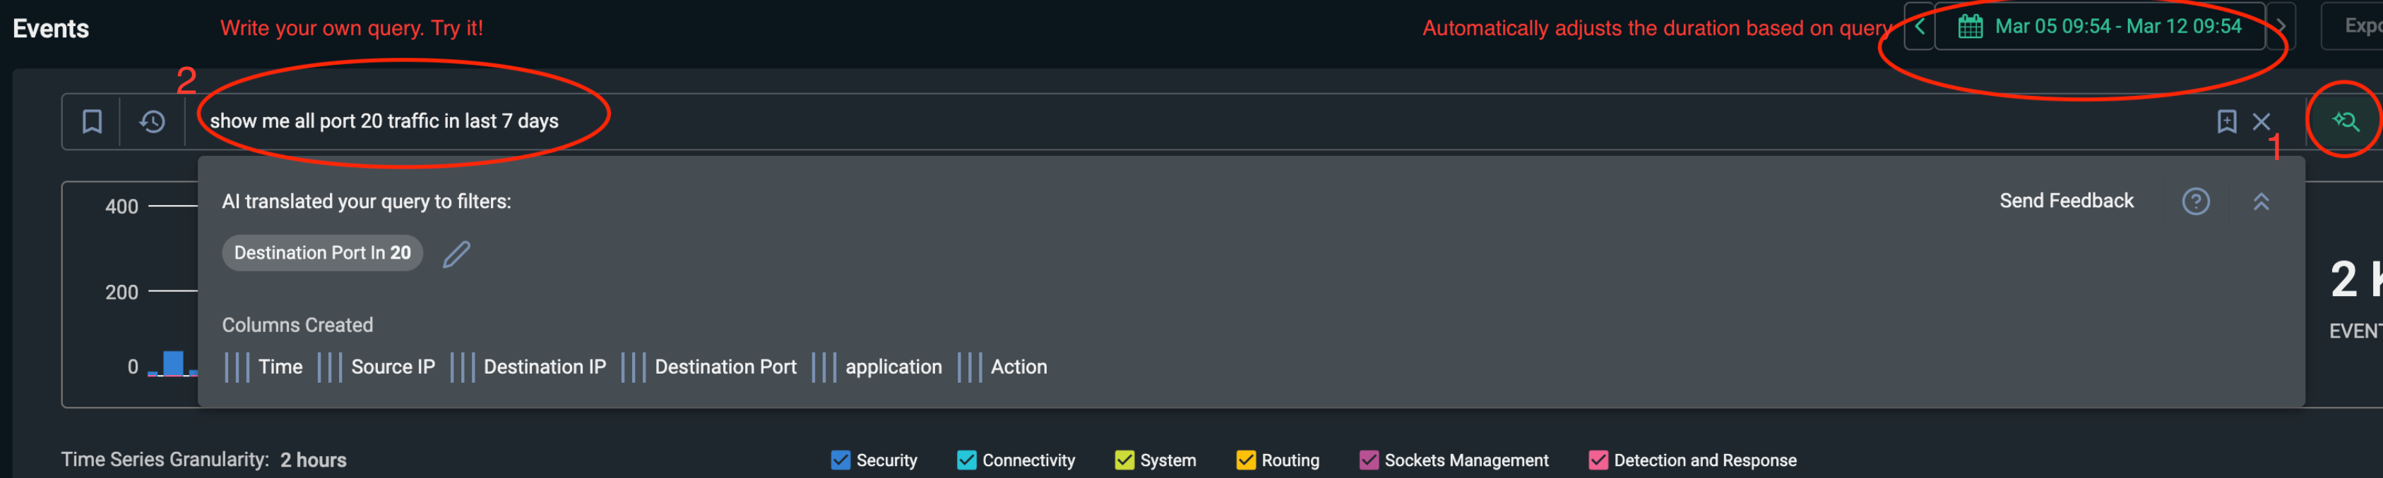This screenshot has height=478, width=2383.
Task: Go to previous time range
Action: [x=1920, y=27]
